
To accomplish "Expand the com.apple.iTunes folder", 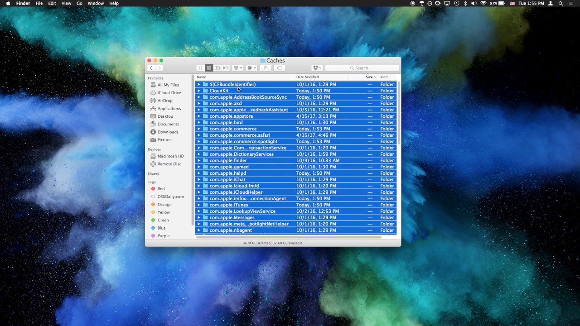I will point(198,205).
